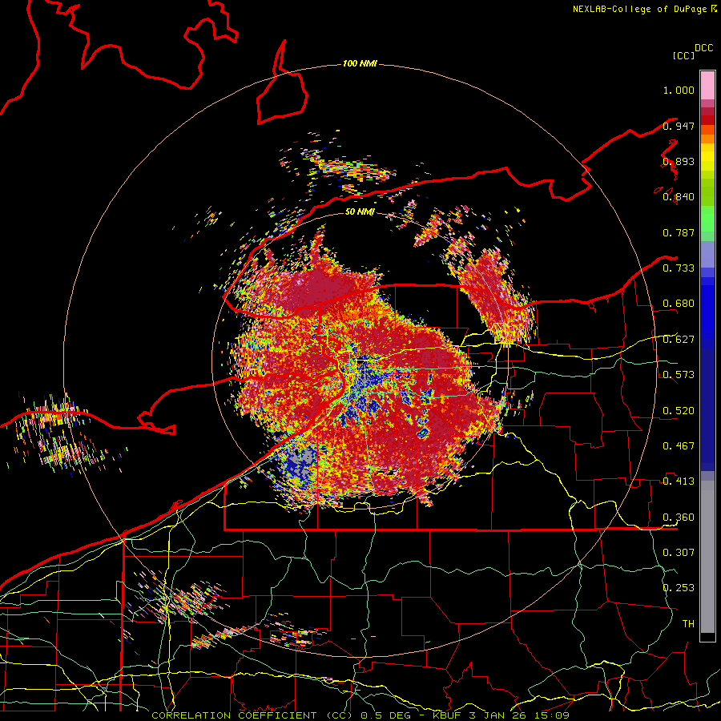Viewport: 721px width, 721px height.
Task: Pick the gray color bar segment
Action: (x=707, y=557)
